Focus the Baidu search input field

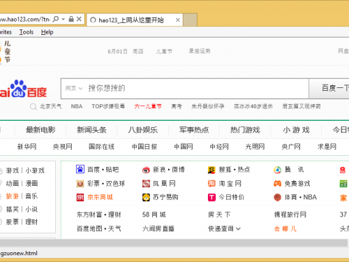(185, 89)
